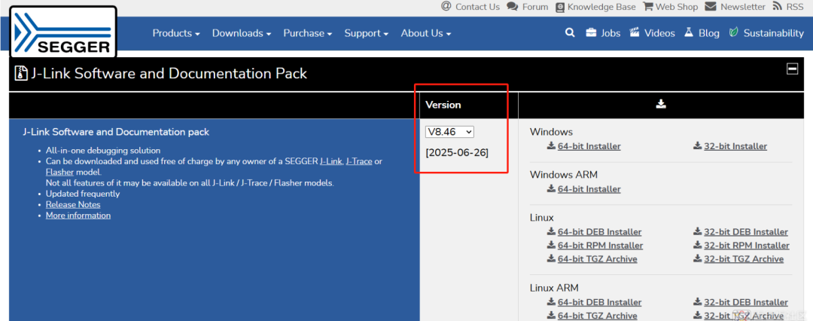Open the Blog link

click(x=702, y=32)
